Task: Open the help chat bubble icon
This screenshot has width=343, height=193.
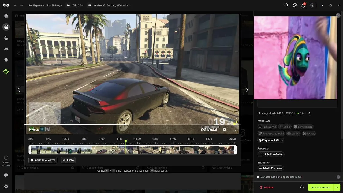Action: [6, 175]
